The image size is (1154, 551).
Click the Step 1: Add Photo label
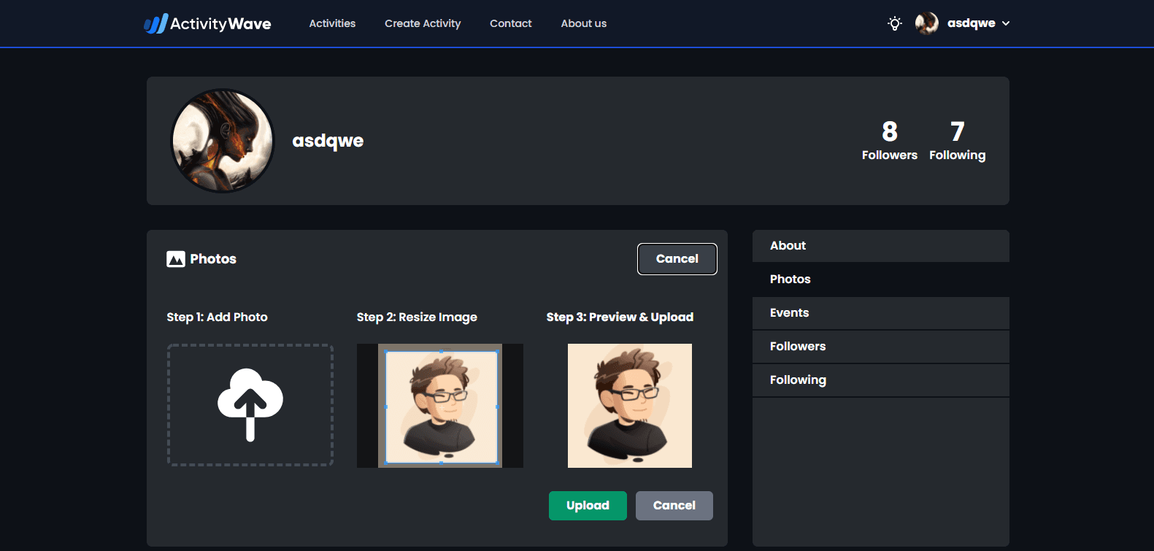pos(217,317)
